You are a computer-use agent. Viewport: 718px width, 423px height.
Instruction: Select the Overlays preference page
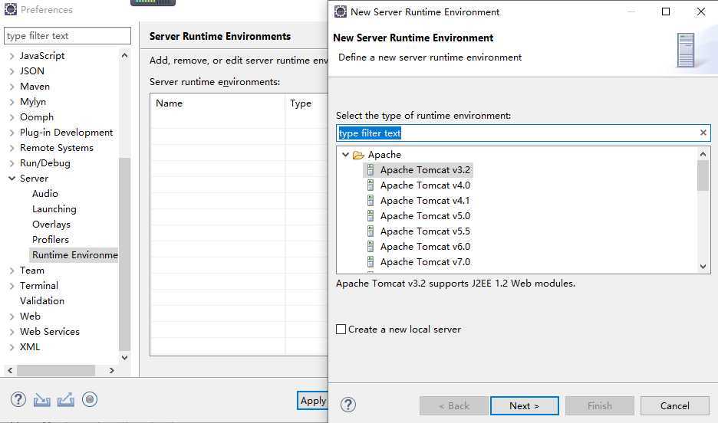click(x=51, y=224)
